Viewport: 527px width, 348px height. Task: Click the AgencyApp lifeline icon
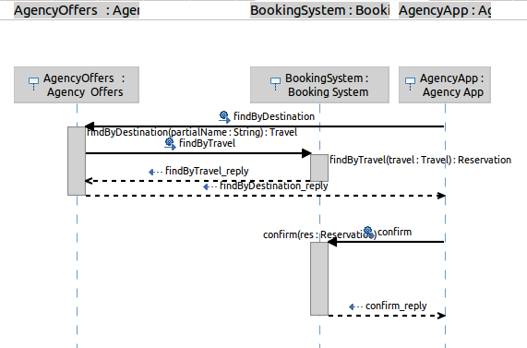coord(410,84)
